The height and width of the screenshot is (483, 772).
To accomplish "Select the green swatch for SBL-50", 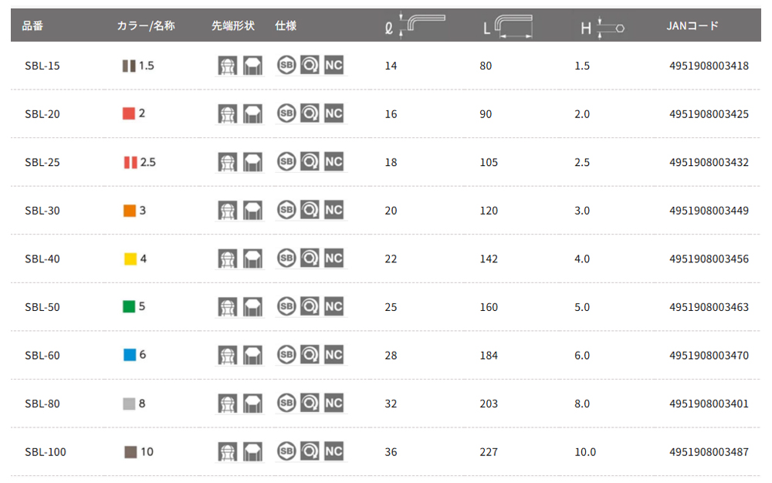I will point(128,306).
